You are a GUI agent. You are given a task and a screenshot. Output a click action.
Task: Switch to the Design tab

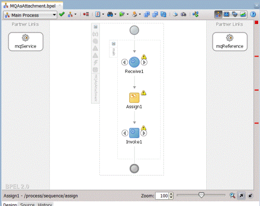click(10, 205)
